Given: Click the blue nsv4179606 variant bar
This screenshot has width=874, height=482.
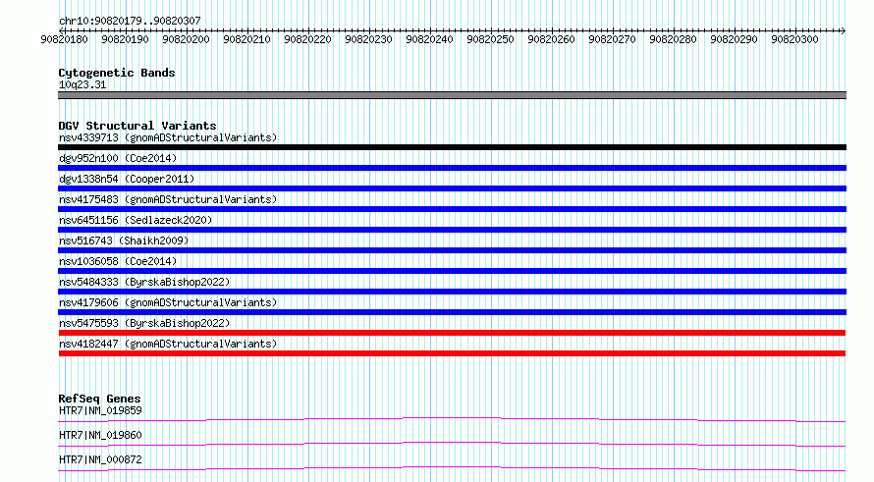Looking at the screenshot, I should 452,312.
